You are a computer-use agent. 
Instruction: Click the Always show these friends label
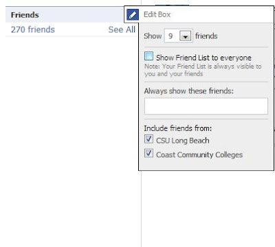click(189, 91)
